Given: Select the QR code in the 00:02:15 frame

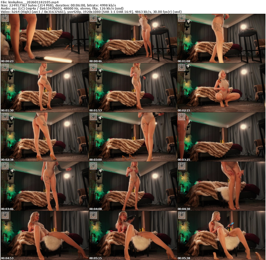Looking at the screenshot, I should pos(182,67).
